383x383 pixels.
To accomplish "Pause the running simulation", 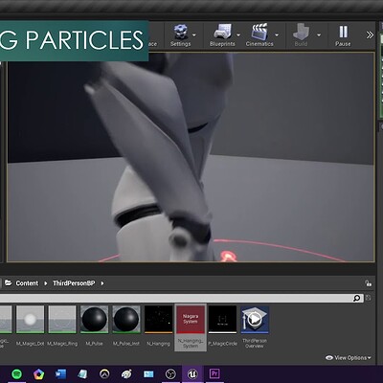I will click(x=343, y=32).
